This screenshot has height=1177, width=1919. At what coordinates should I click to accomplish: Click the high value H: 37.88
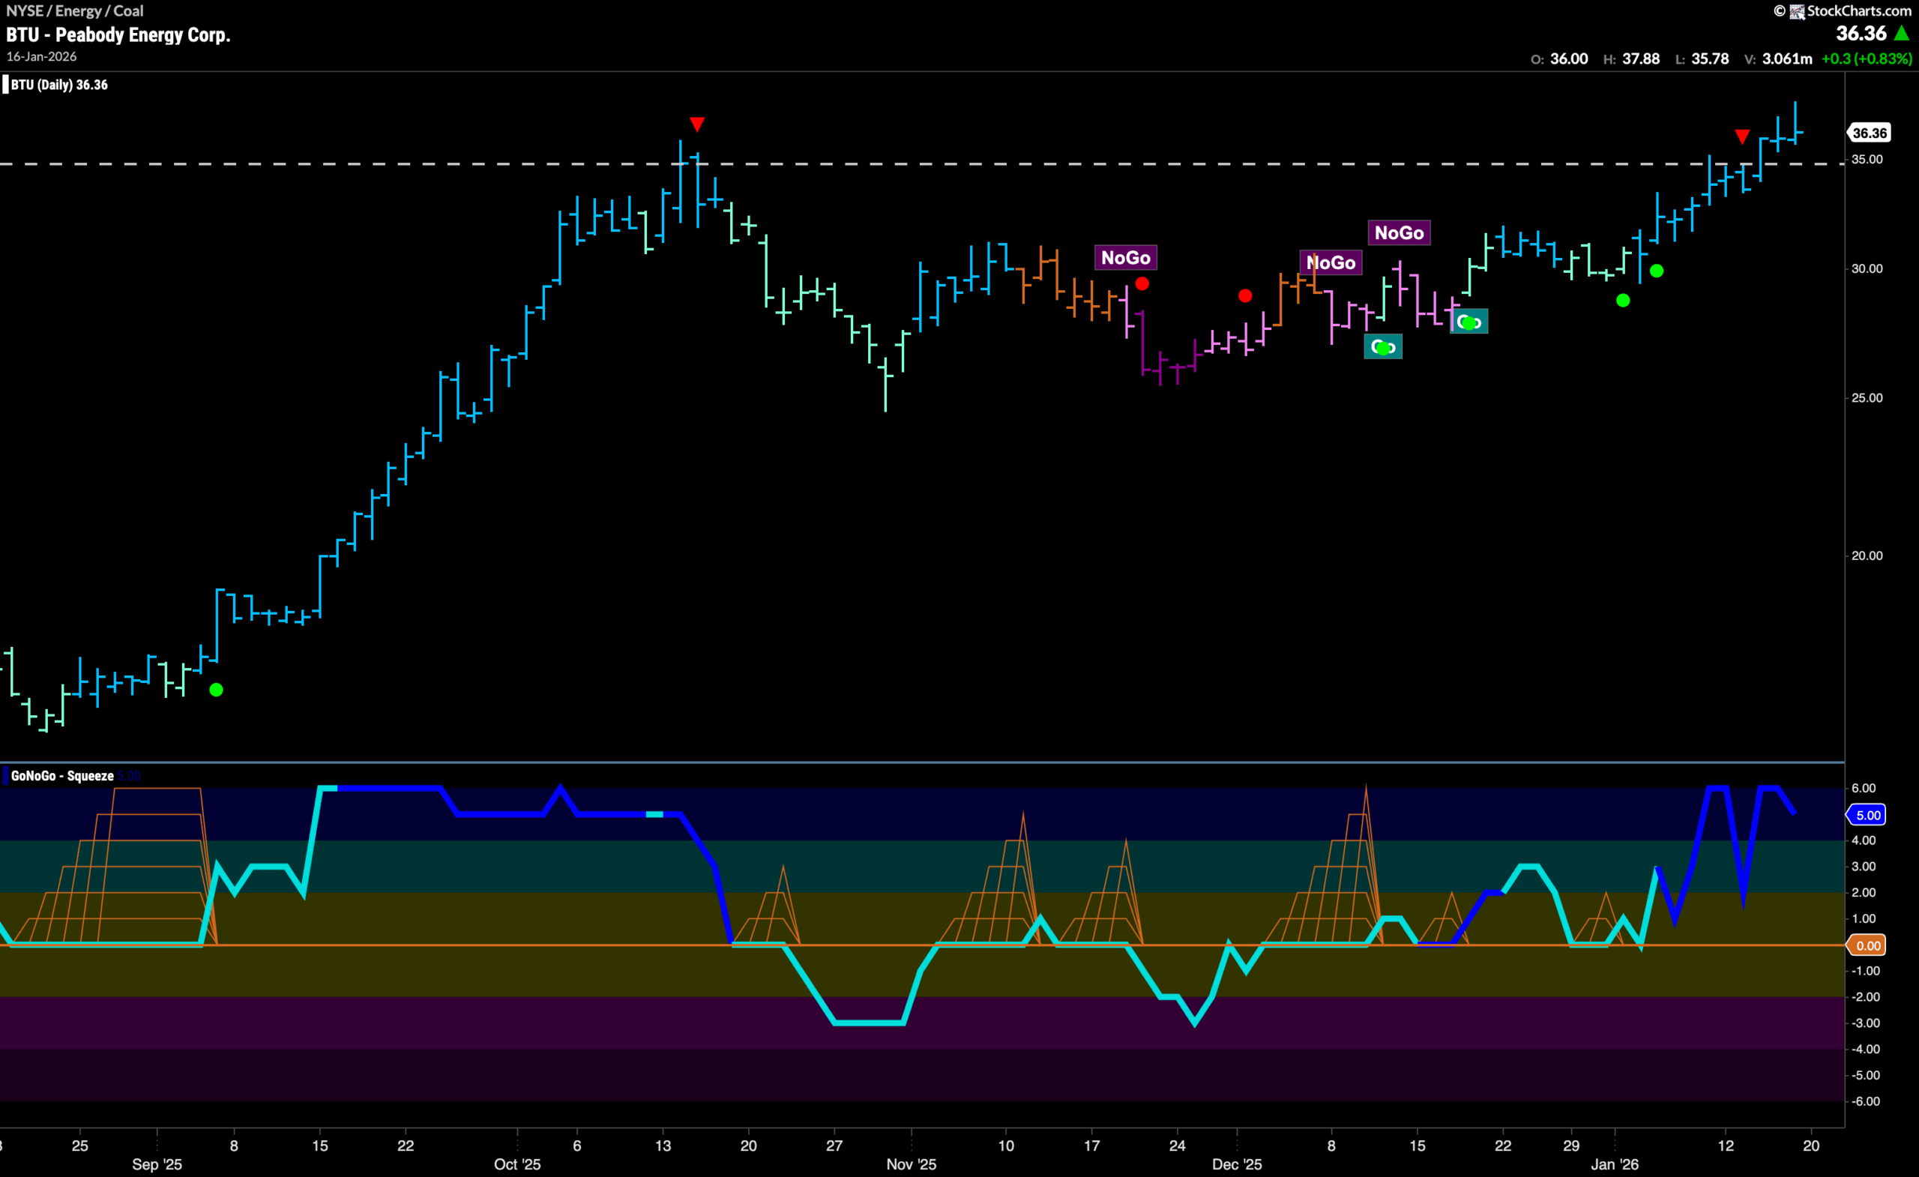[1632, 59]
